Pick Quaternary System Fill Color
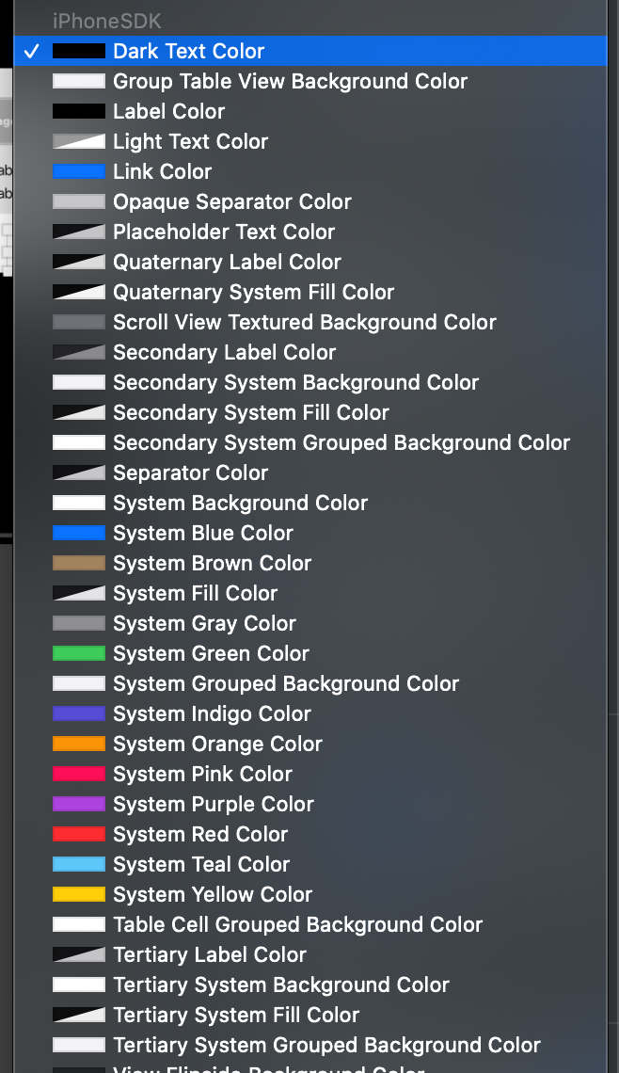Screen dimensions: 619x1073 coord(309,292)
